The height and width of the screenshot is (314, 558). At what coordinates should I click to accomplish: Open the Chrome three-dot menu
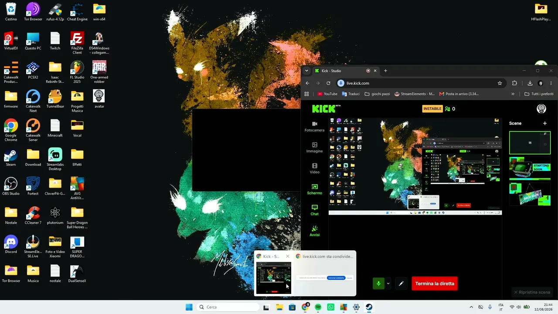pos(551,83)
